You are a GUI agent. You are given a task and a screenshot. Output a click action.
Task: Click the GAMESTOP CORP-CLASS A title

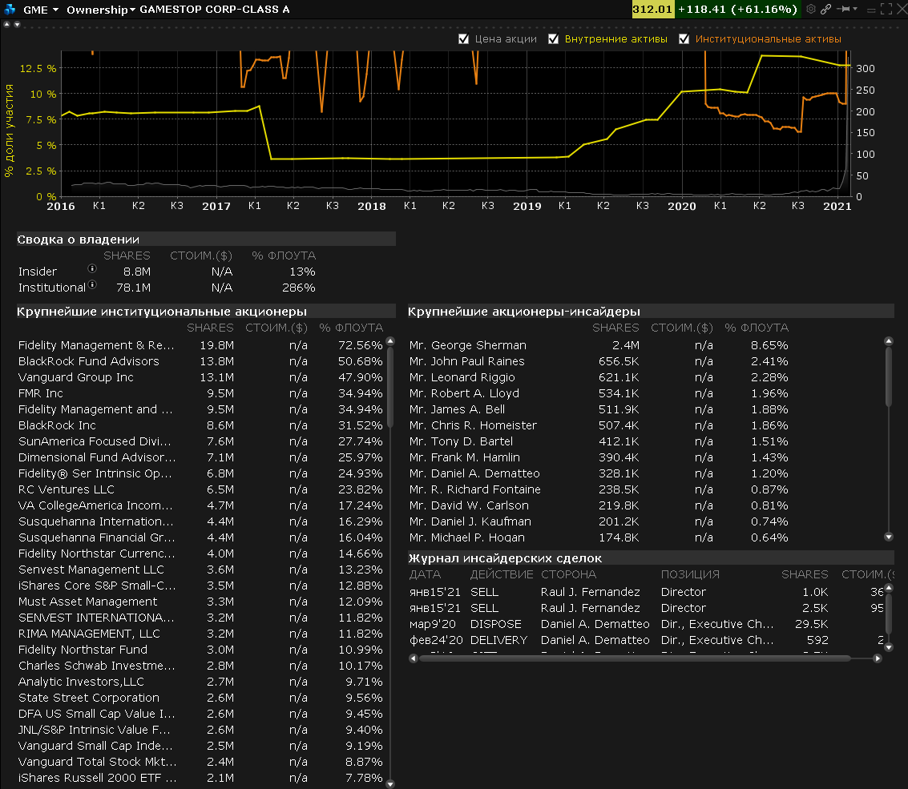215,10
